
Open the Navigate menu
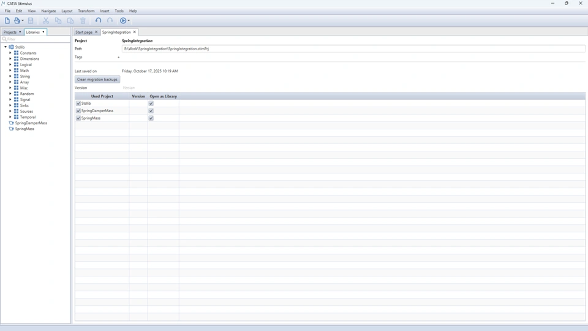click(48, 11)
